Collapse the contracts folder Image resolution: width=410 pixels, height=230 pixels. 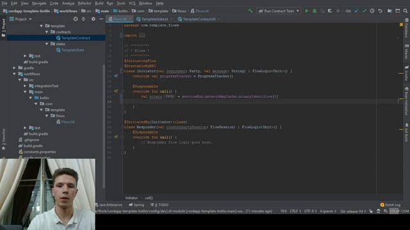[x=47, y=32]
